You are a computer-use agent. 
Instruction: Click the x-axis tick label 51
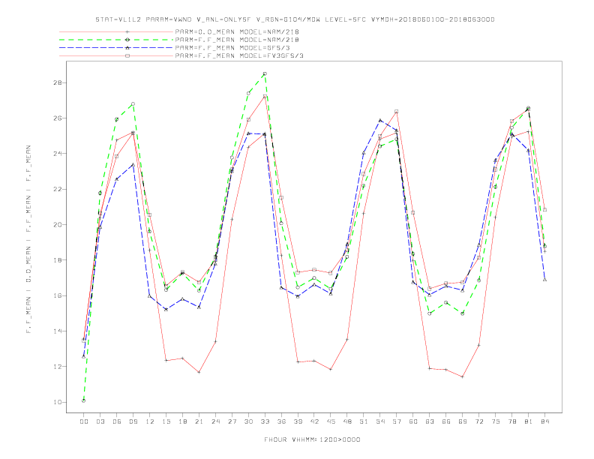coord(364,421)
